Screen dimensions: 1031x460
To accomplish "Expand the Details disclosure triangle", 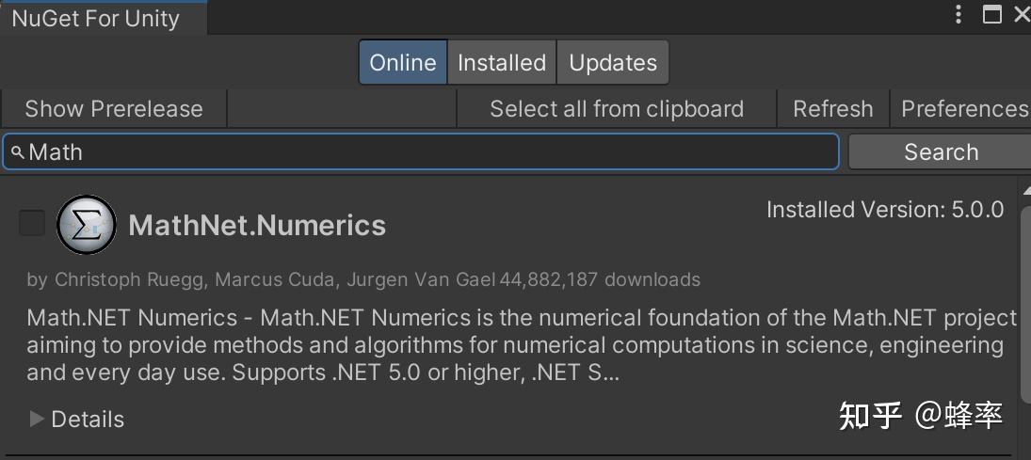I will coord(37,419).
